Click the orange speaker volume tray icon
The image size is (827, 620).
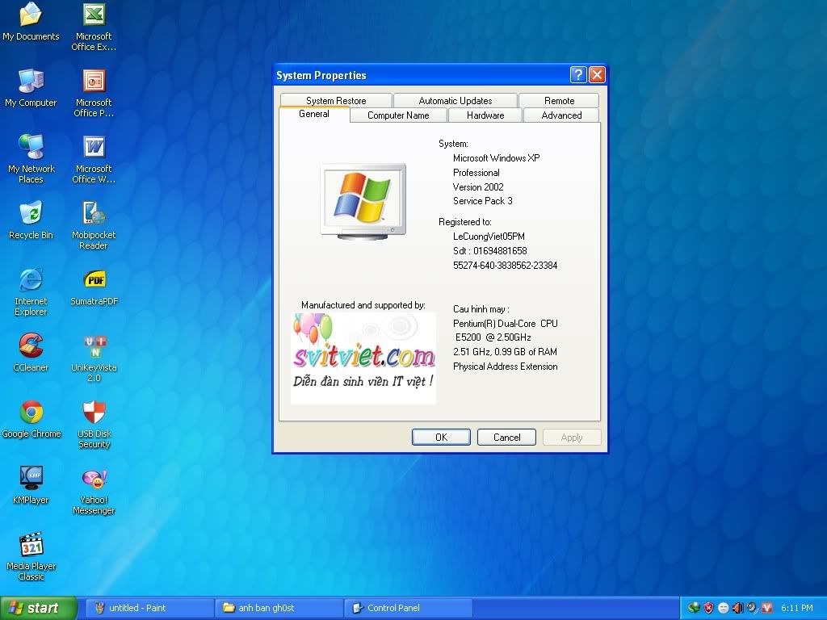click(737, 608)
